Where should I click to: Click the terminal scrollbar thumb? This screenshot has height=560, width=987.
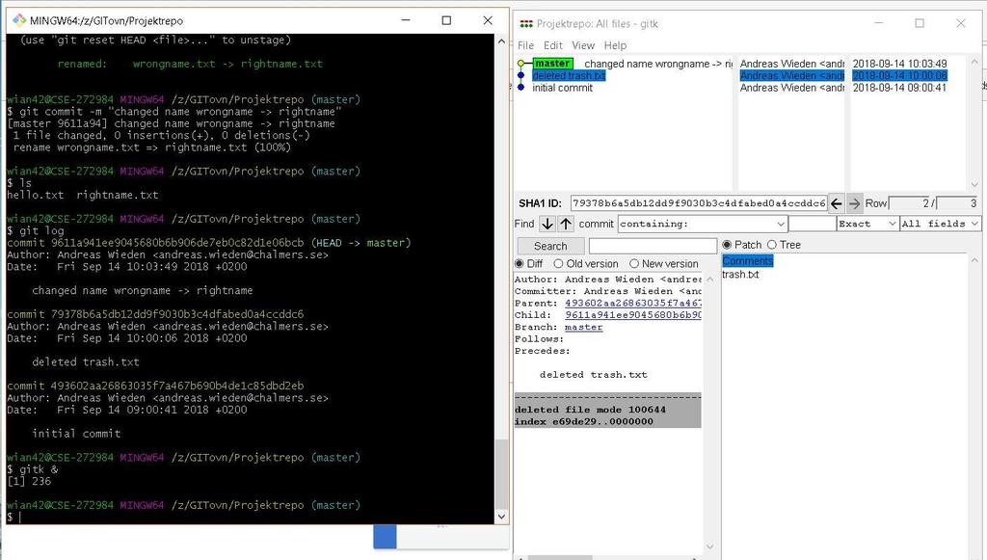coord(501,472)
